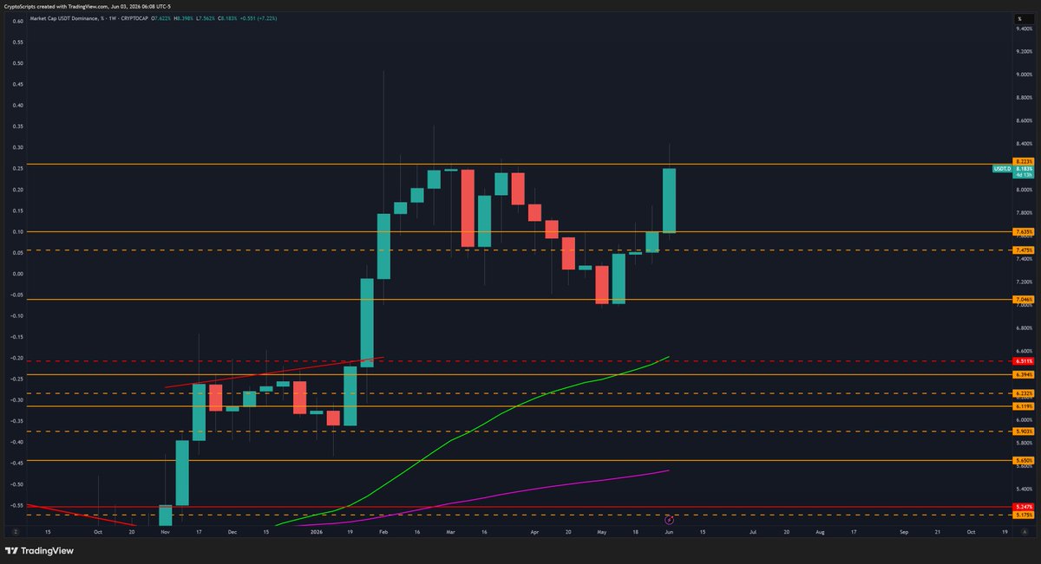1041x564 pixels.
Task: Click the 5.175% dashed level label
Action: coord(1022,515)
